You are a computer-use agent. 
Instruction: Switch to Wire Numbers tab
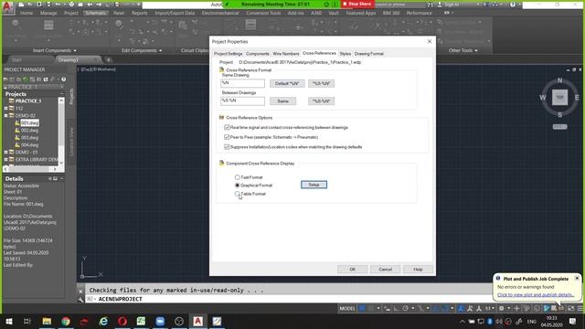click(286, 54)
